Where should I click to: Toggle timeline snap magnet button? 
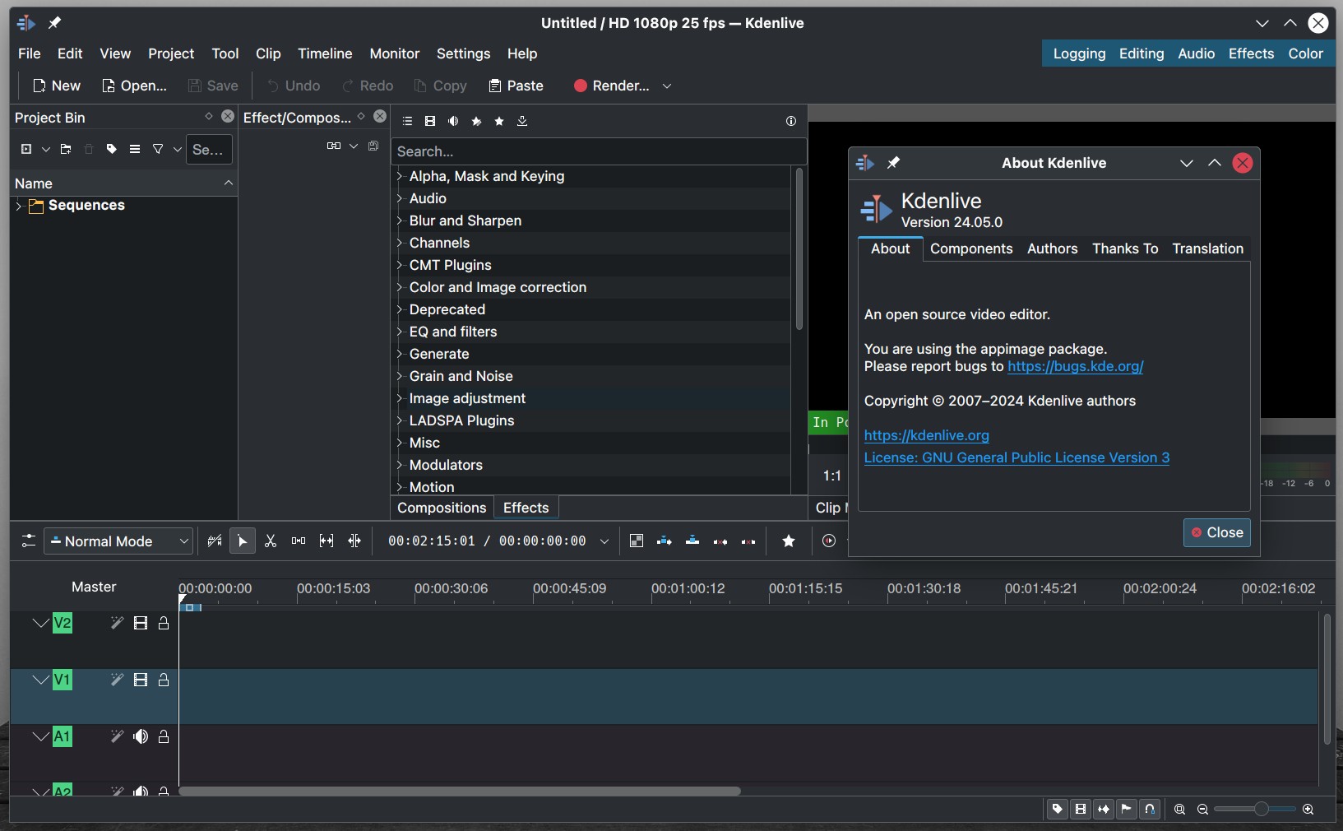coord(1150,810)
